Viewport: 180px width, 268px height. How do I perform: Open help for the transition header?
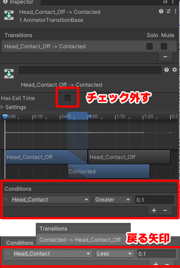coord(161,11)
